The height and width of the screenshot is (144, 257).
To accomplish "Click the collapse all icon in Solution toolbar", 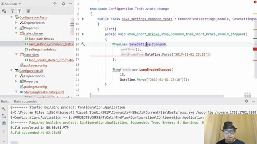I will [20, 11].
